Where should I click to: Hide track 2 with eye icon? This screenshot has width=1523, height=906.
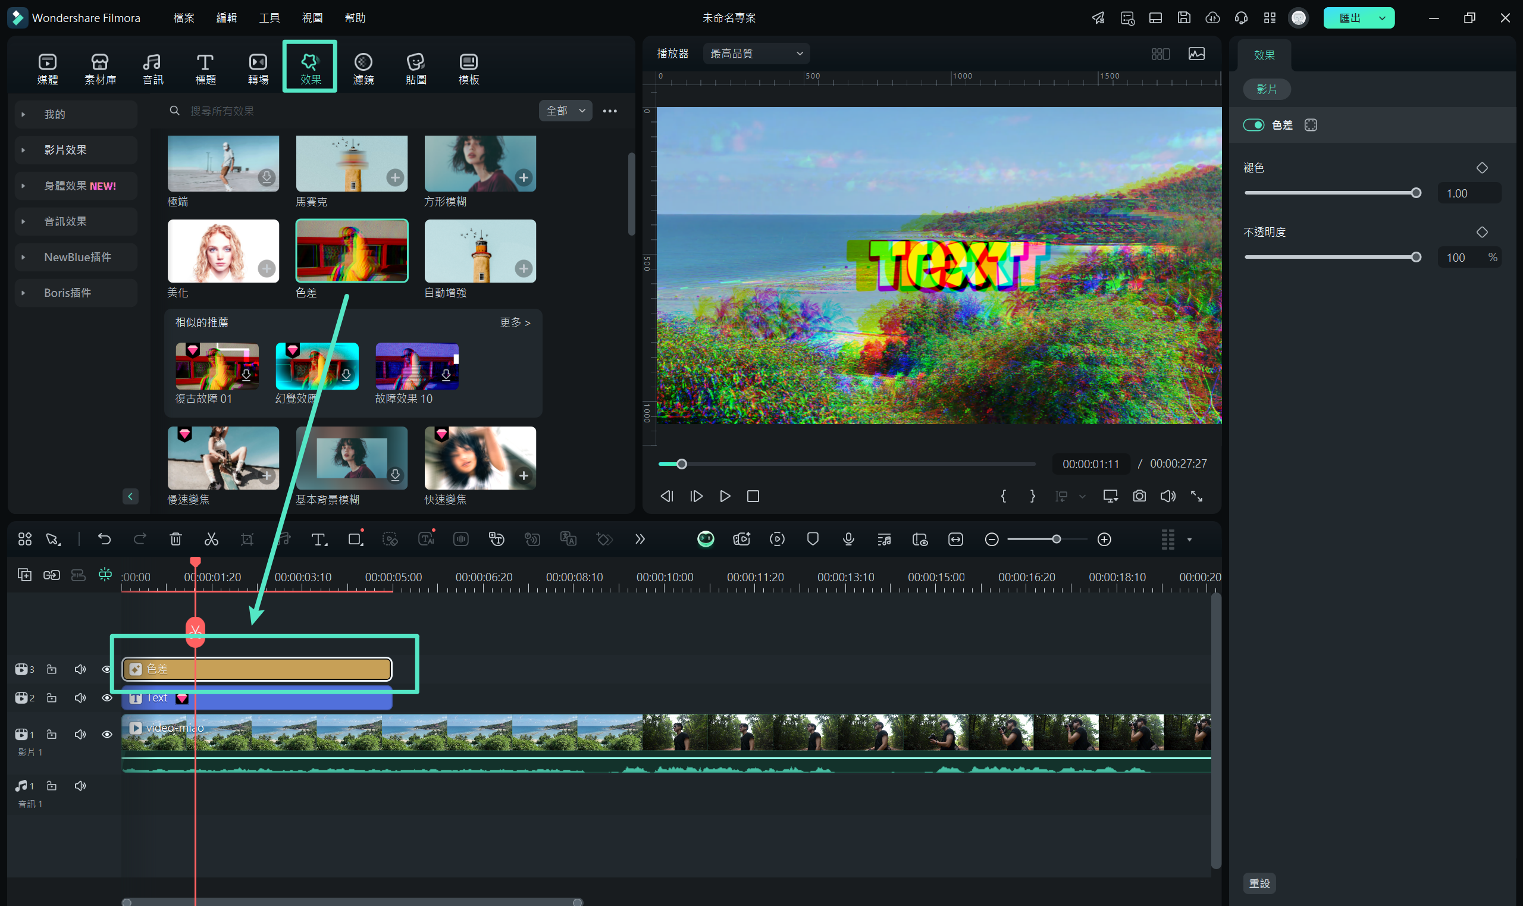[107, 698]
